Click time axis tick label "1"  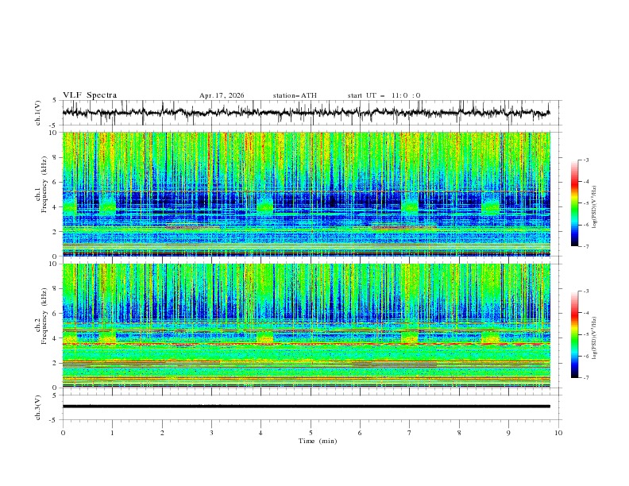point(112,433)
